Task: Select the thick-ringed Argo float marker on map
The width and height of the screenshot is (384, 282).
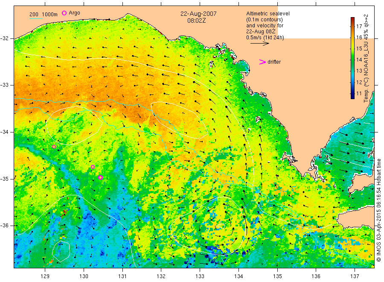Action: click(x=100, y=178)
